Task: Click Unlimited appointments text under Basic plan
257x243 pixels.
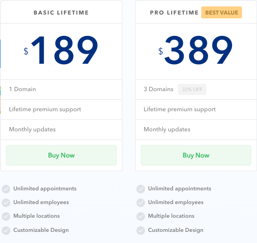Action: [x=45, y=189]
